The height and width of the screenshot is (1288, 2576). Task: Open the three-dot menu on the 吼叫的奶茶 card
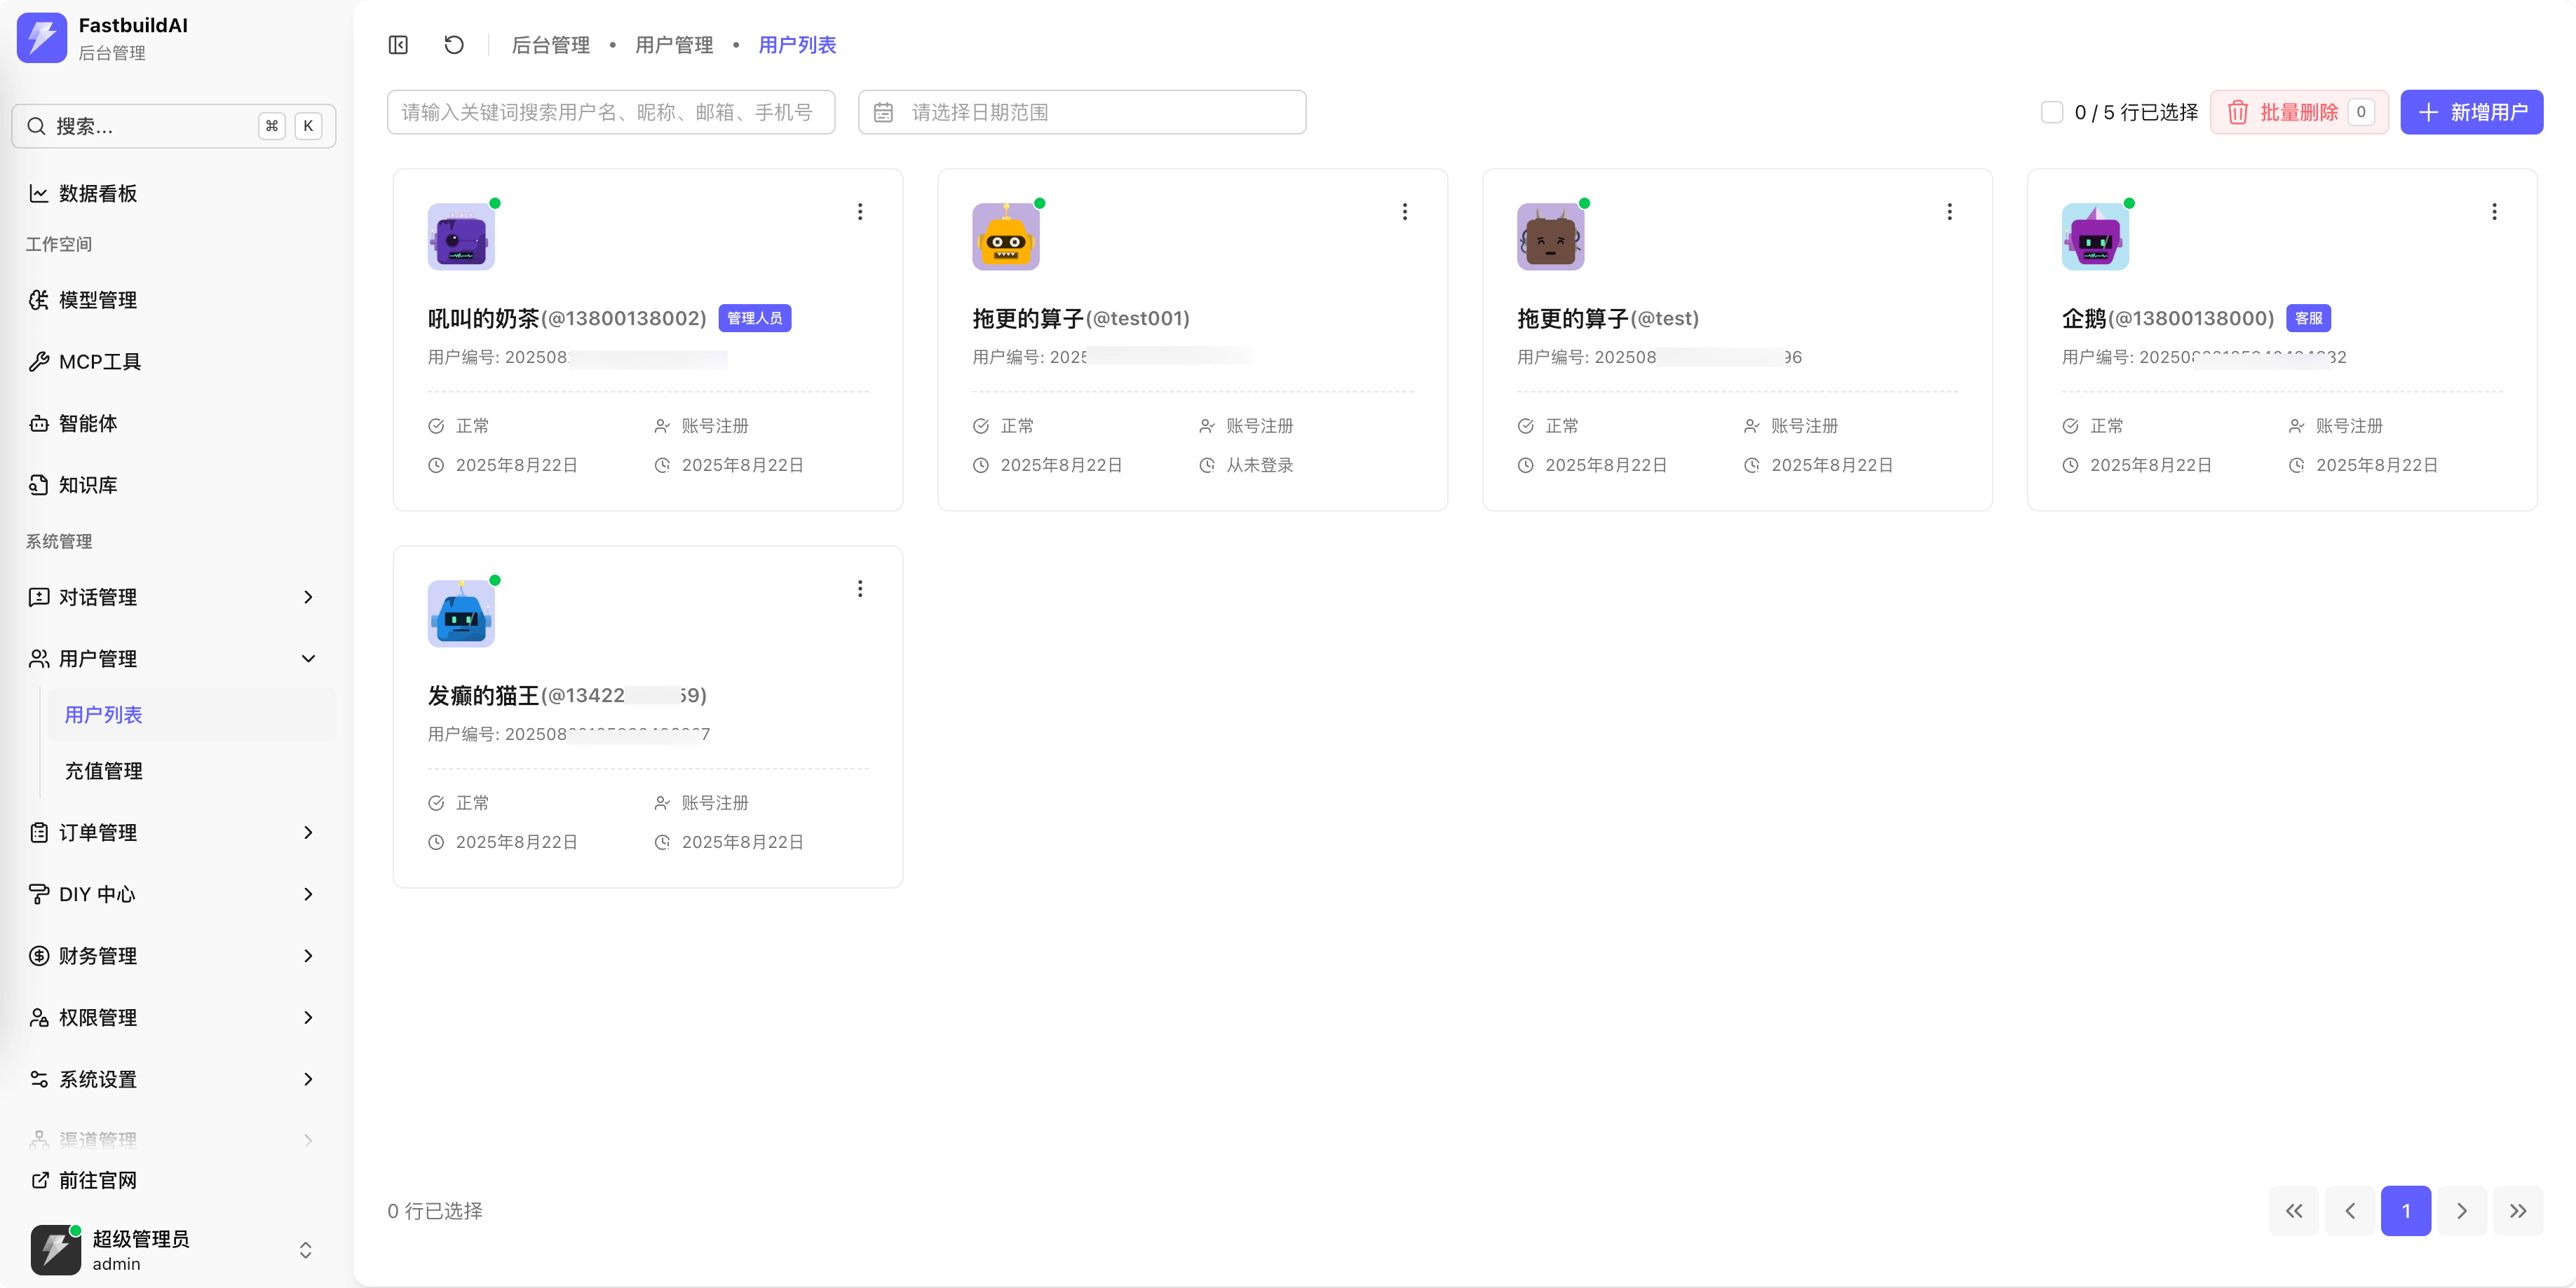coord(860,212)
